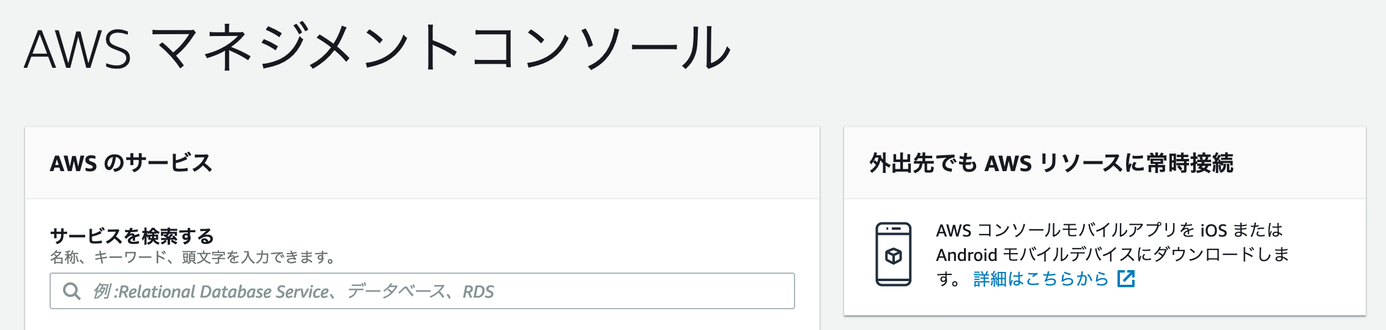Click the 外出先でも AWS リソースに常時接続 heading
The image size is (1386, 330).
pyautogui.click(x=1051, y=163)
